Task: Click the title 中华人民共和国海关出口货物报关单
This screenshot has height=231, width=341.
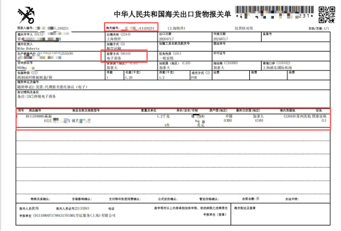Action: [x=172, y=14]
